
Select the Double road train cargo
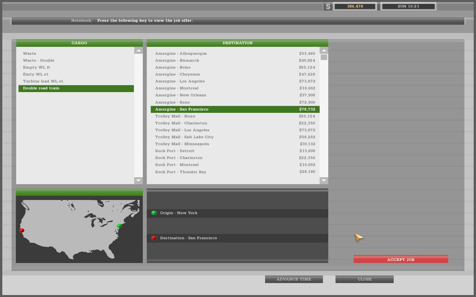pos(76,88)
